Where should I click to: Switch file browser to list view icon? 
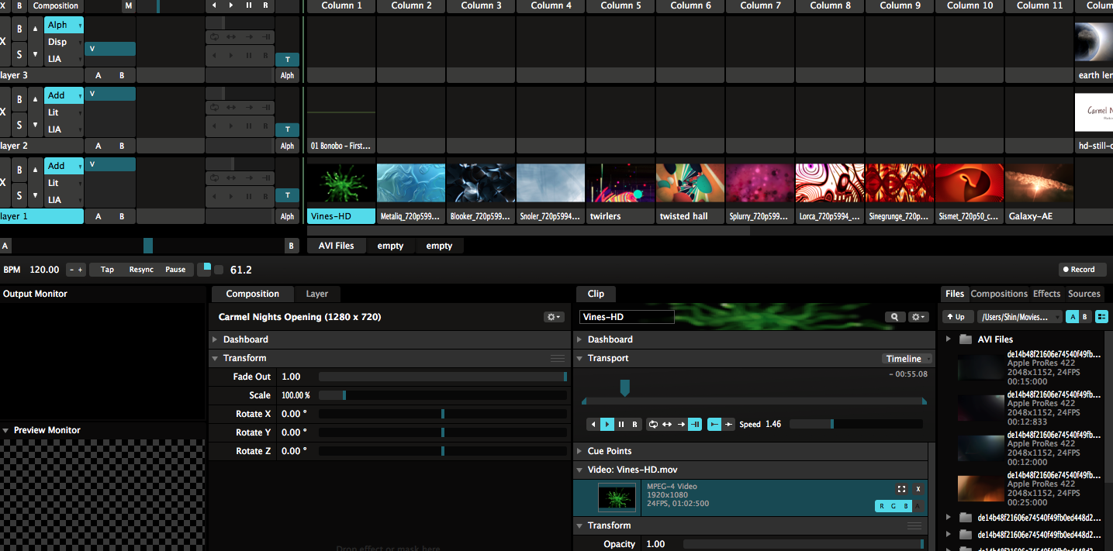1101,317
